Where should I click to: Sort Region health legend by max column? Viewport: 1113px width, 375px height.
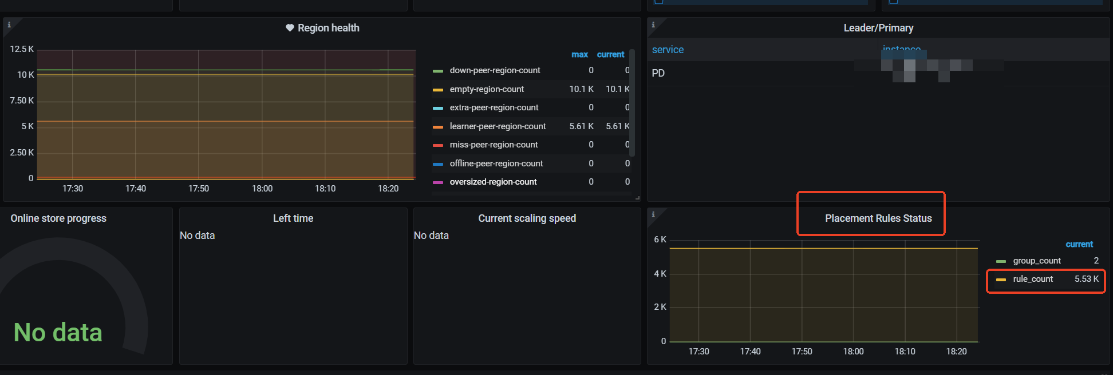tap(579, 55)
